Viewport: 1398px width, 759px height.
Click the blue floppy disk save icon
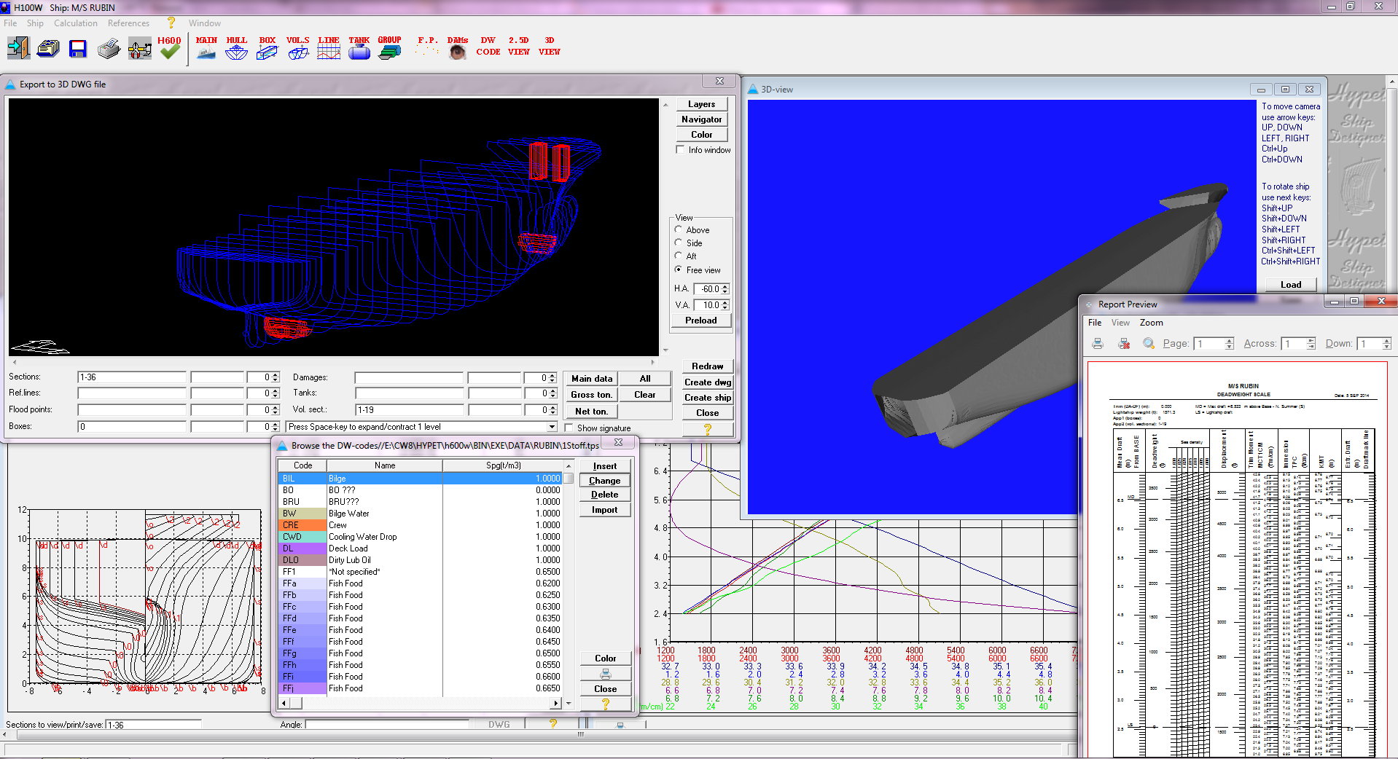coord(77,49)
